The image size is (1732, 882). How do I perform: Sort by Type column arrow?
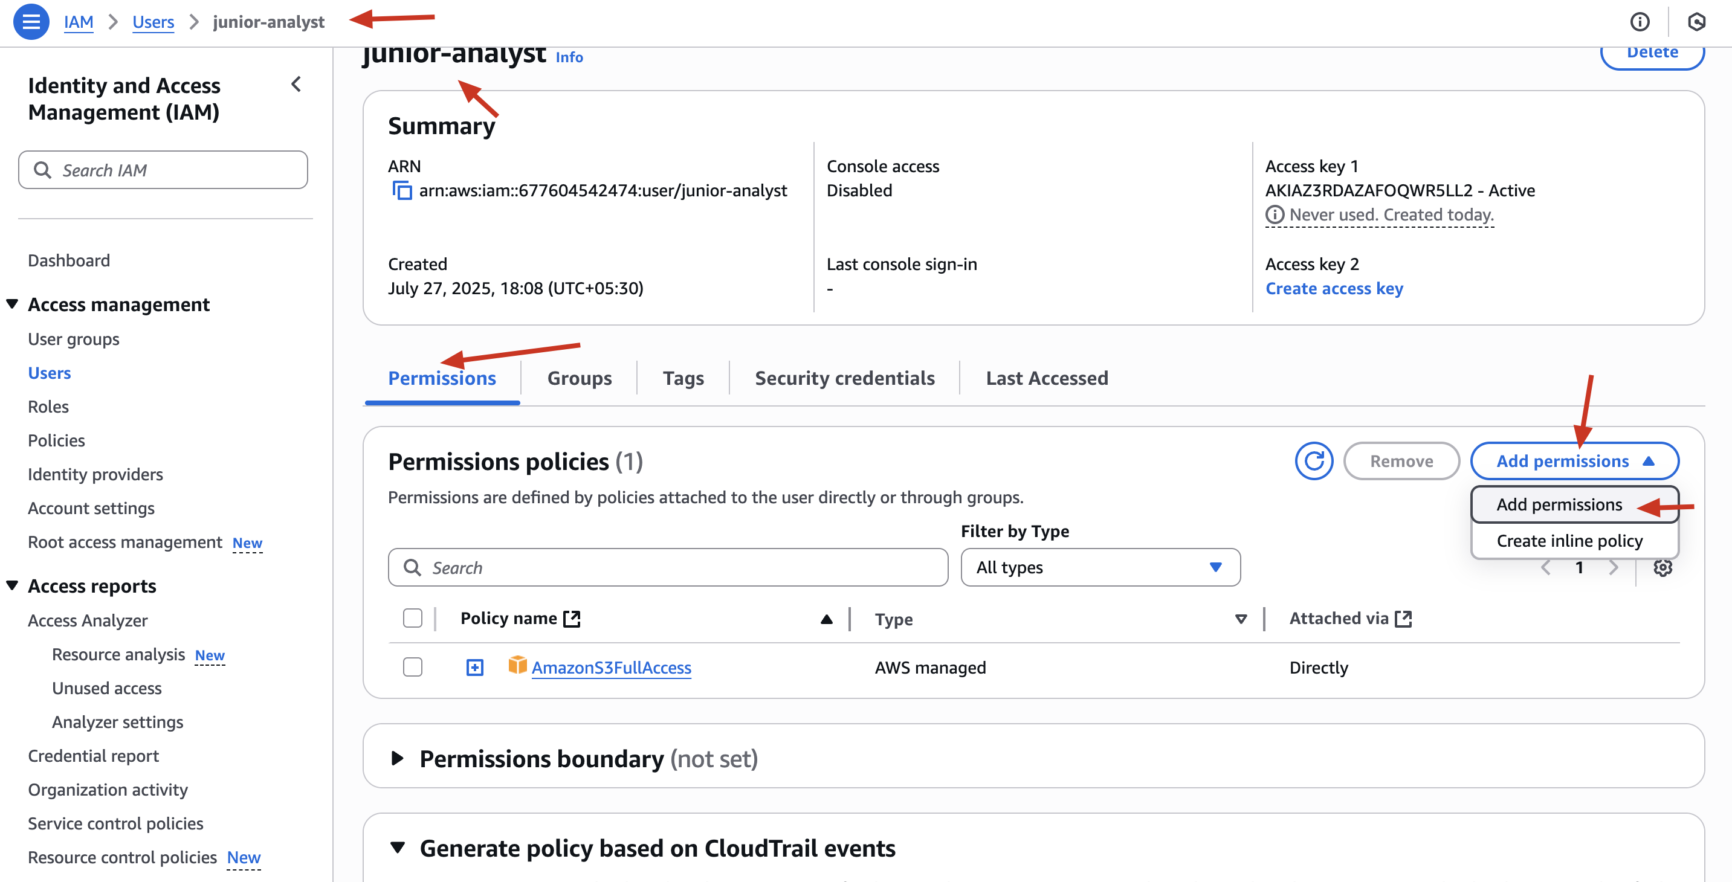1241,620
